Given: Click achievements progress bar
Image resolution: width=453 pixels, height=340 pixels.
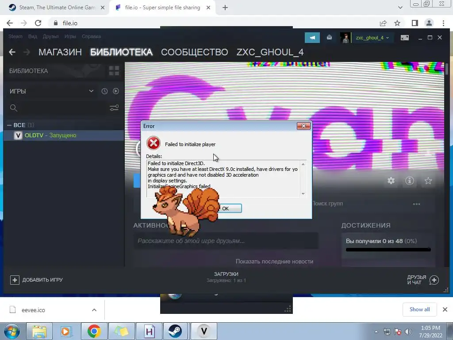Looking at the screenshot, I should [x=388, y=250].
